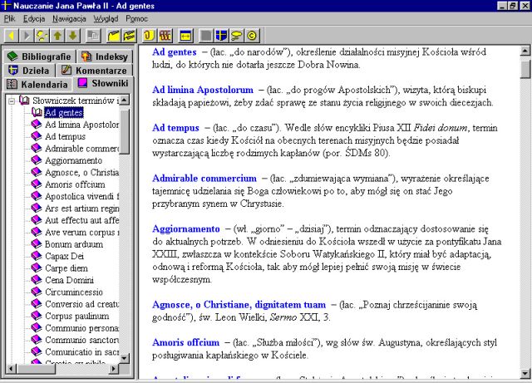Select Aut effectu aut affectu tree entry
Viewport: 532px width, 383px height.
(x=81, y=220)
